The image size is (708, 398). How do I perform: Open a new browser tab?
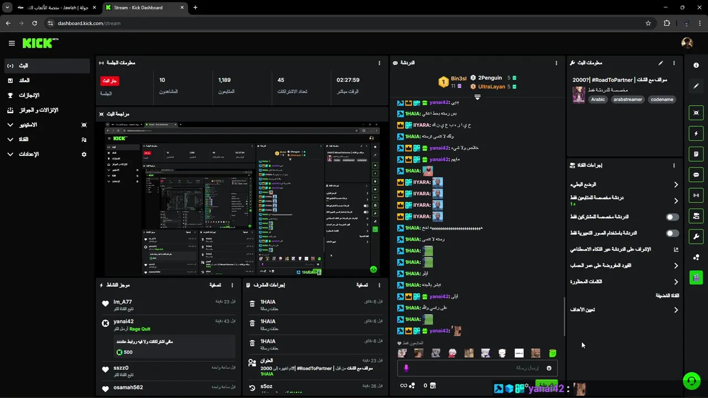point(195,8)
